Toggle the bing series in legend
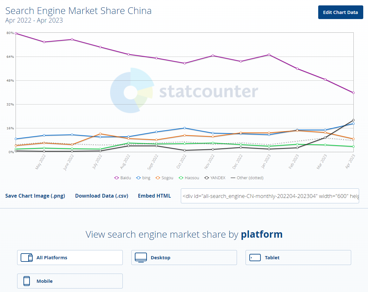This screenshot has height=292, width=368. click(x=143, y=178)
